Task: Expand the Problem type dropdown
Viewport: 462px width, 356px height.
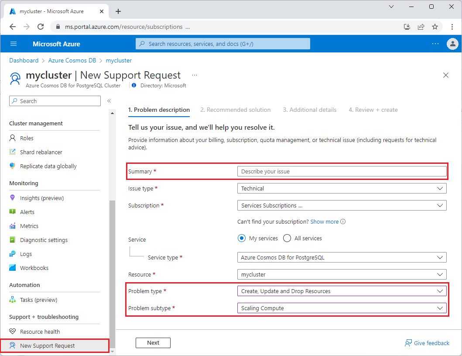Action: (342, 291)
